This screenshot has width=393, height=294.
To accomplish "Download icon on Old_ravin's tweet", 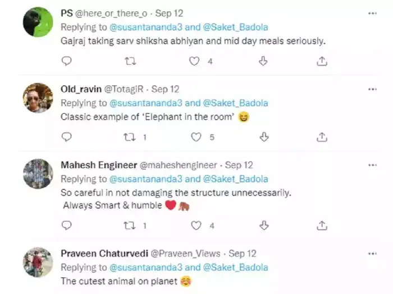I will [x=263, y=137].
